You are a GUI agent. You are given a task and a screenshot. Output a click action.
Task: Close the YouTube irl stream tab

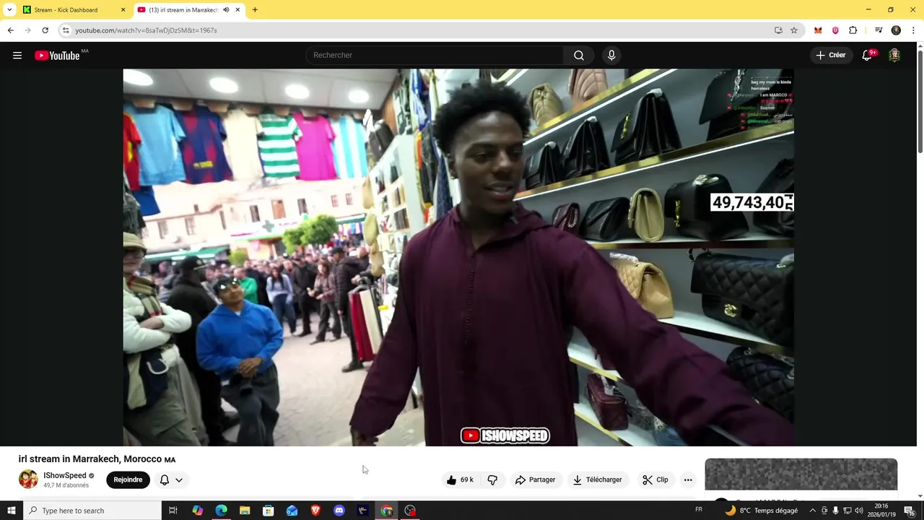click(237, 10)
